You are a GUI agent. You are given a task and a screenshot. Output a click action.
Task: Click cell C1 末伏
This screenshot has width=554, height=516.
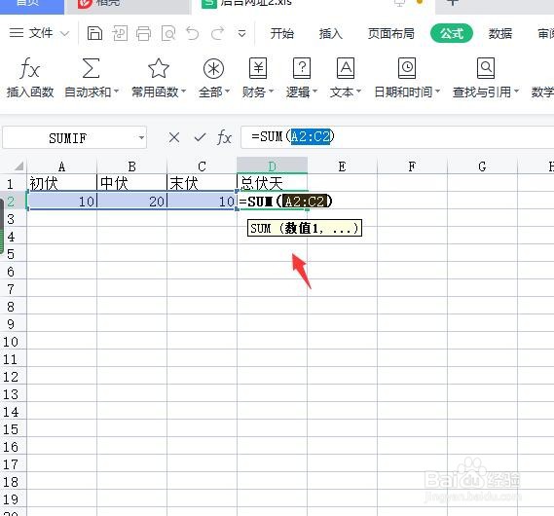203,183
